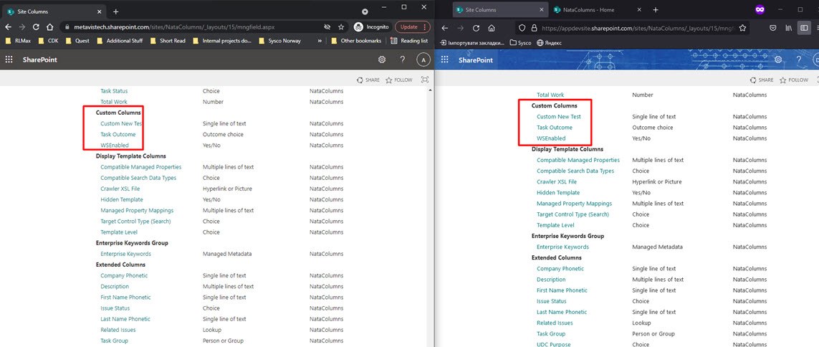The height and width of the screenshot is (347, 819).
Task: Open settings gear in right SharePoint window
Action: point(778,60)
